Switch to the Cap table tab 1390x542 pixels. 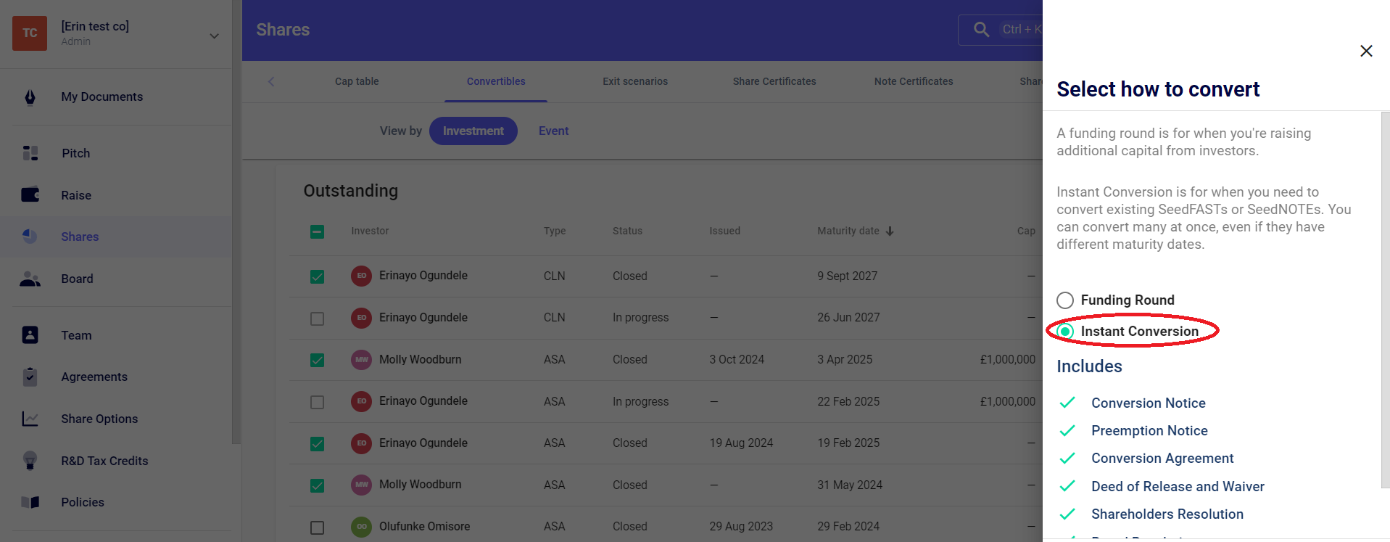357,81
